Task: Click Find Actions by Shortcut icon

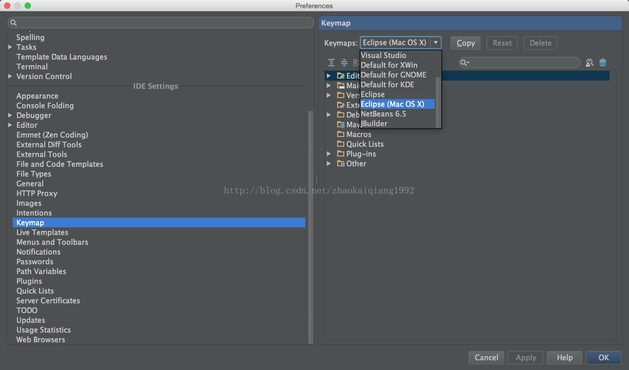Action: (x=589, y=63)
